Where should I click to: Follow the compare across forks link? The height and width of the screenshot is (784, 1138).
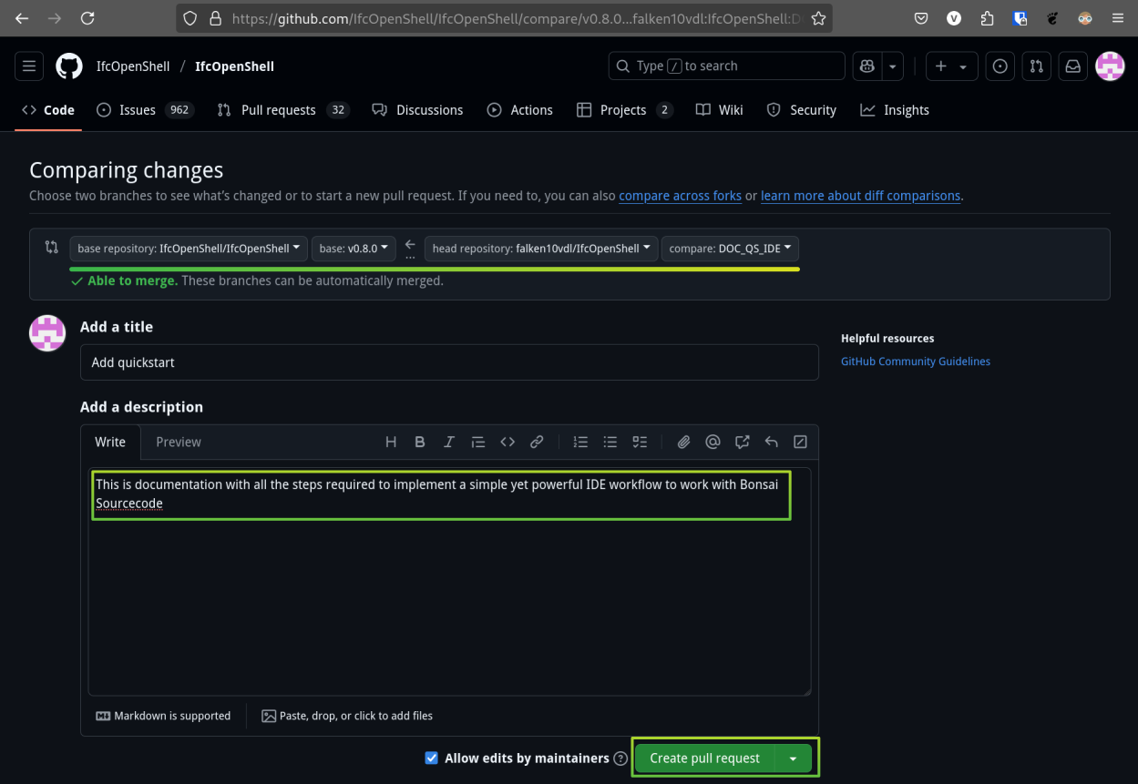tap(680, 196)
